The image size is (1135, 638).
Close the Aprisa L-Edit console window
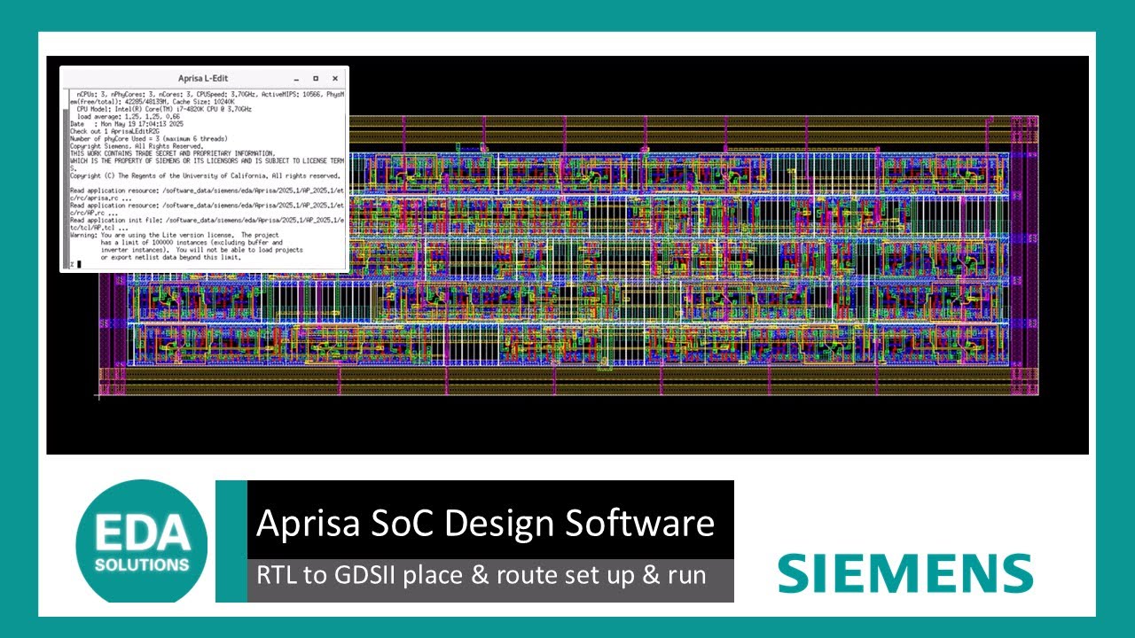[335, 79]
